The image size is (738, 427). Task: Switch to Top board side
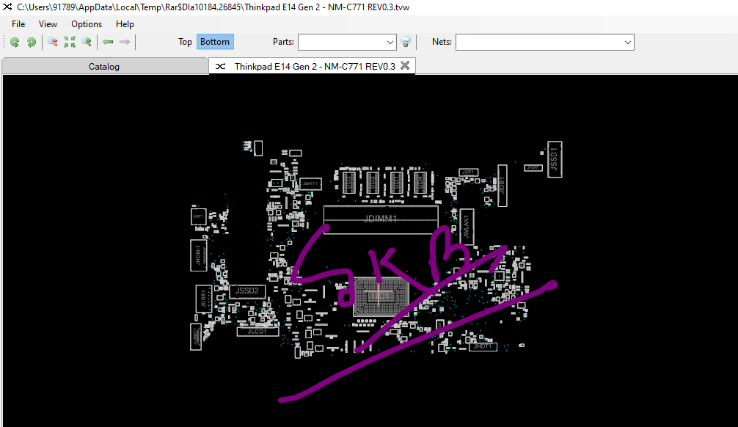click(185, 42)
